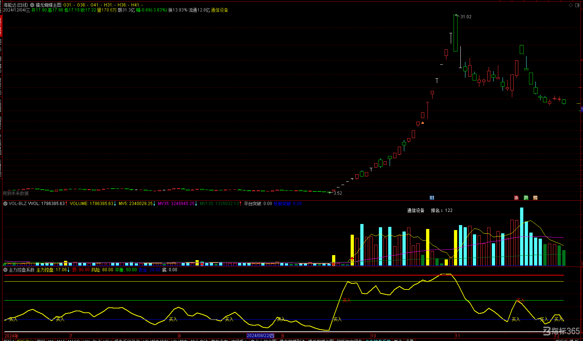Open the 更多 tab in bottom bar
The width and height of the screenshot is (583, 341).
coord(397,340)
